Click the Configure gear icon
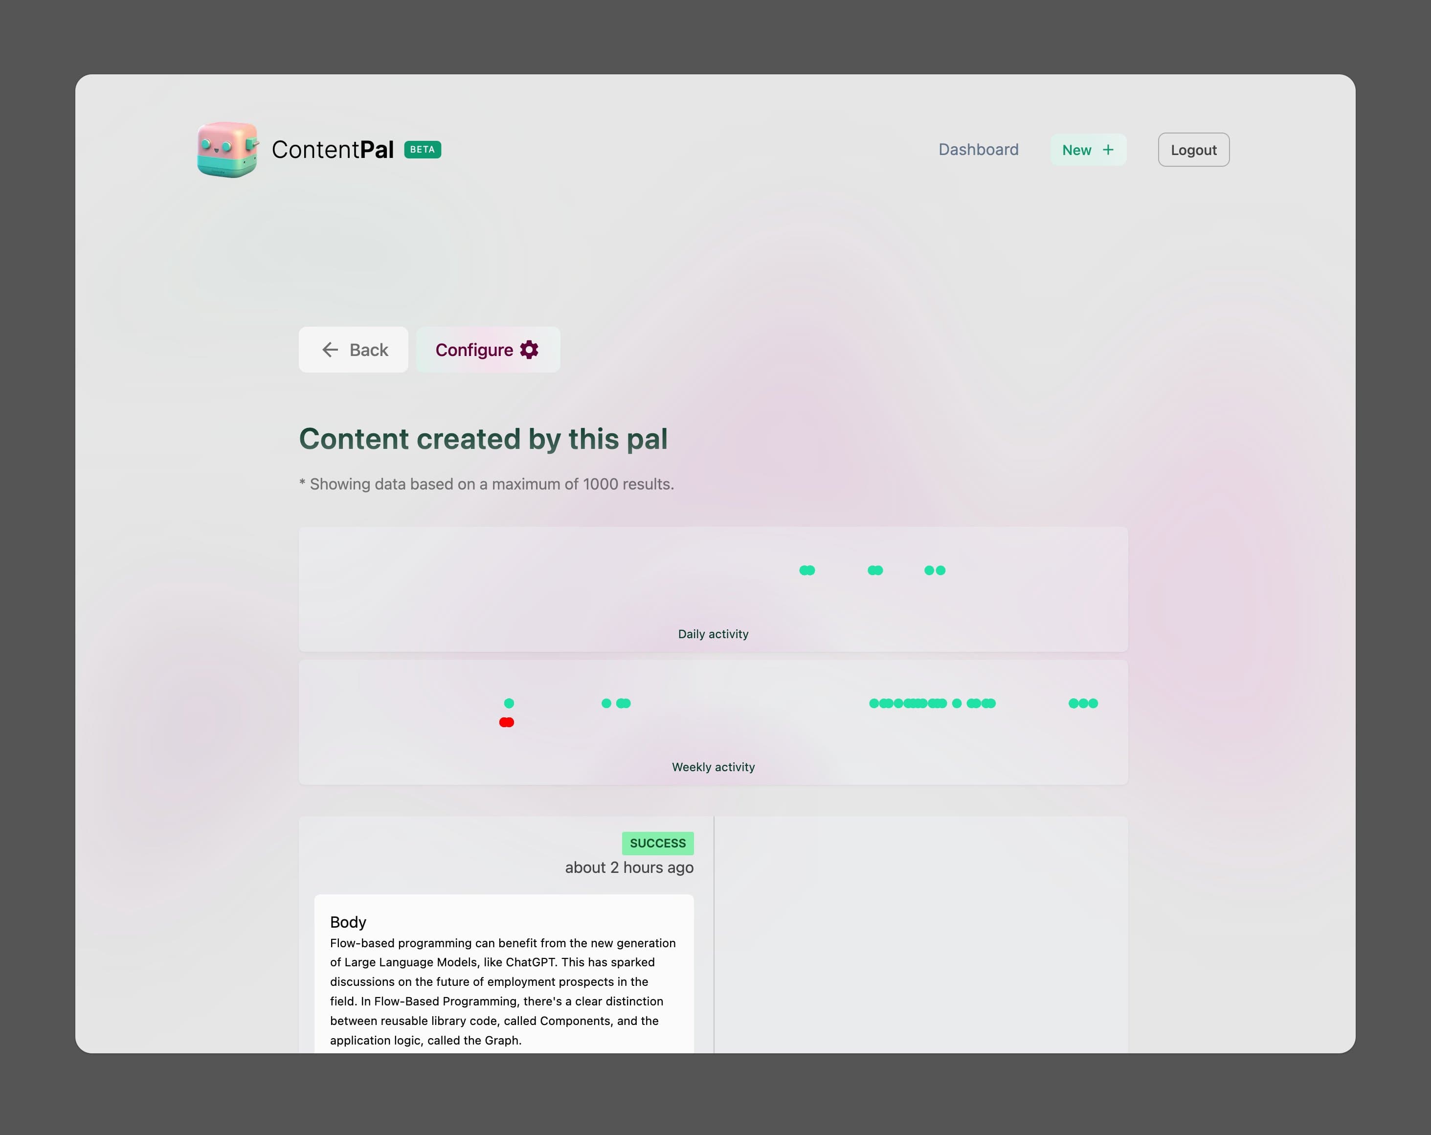 coord(530,349)
